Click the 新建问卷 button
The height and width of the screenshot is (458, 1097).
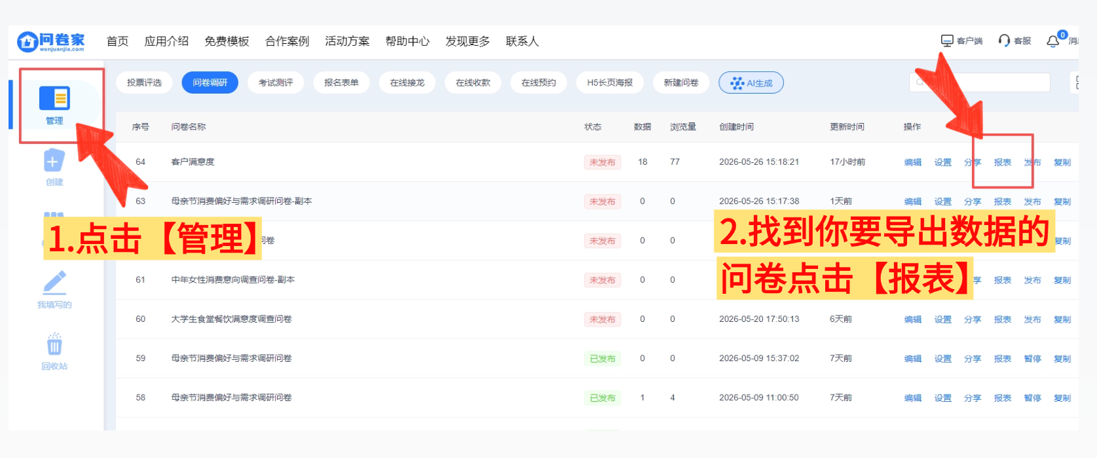click(681, 82)
